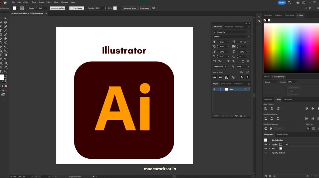Switch to the Pathfinder tab
319x178 pixels.
pyautogui.click(x=288, y=99)
